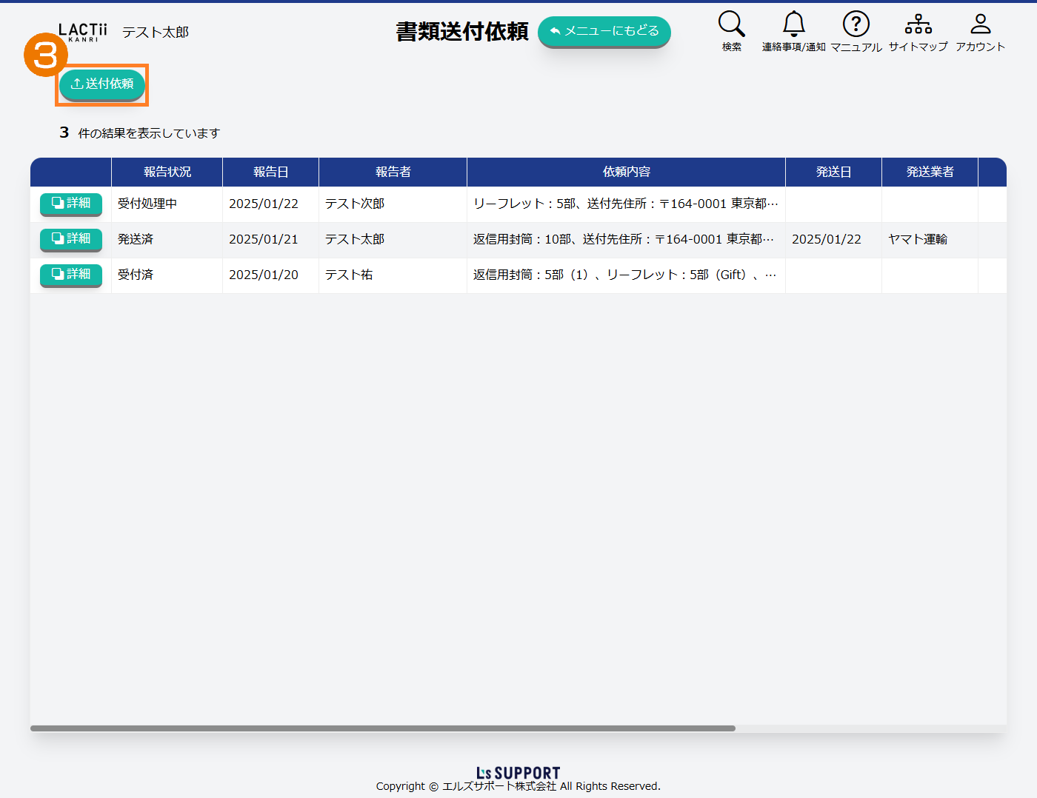Image resolution: width=1037 pixels, height=798 pixels.
Task: Click the LACTii KANRI logo
Action: [x=82, y=32]
